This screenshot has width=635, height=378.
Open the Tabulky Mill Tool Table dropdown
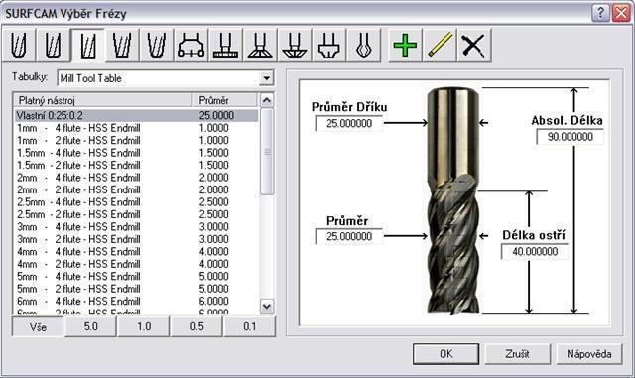[266, 78]
